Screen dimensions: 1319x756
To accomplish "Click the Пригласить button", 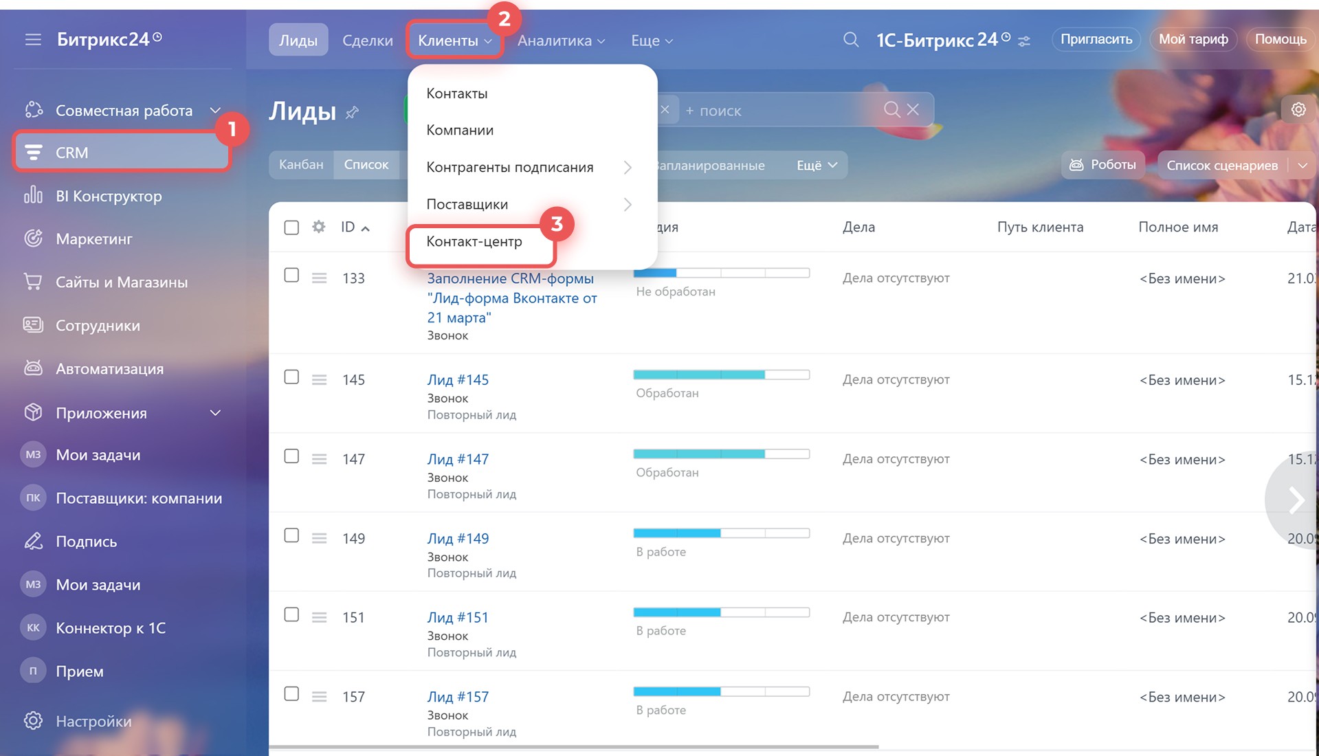I will pyautogui.click(x=1096, y=39).
